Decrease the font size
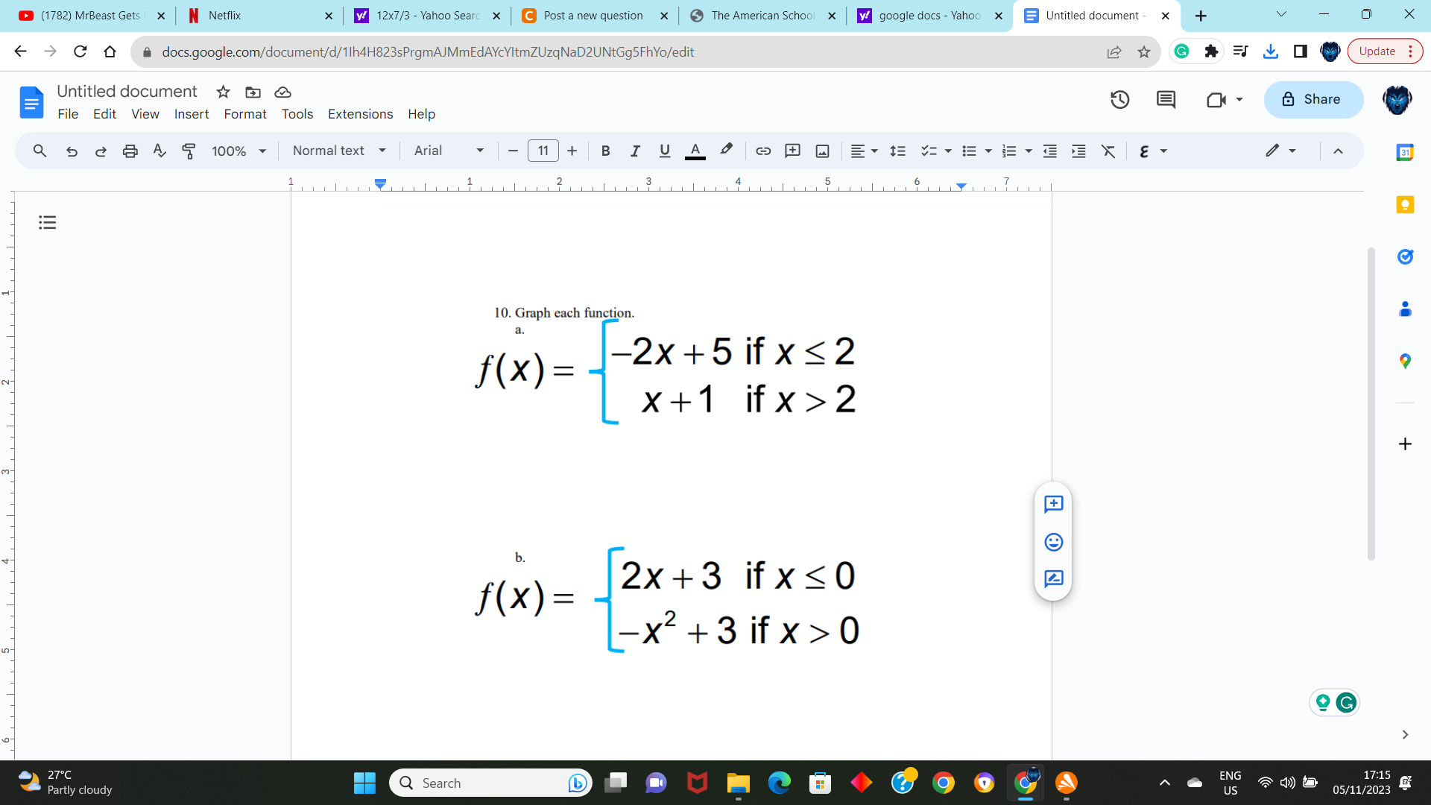Image resolution: width=1431 pixels, height=805 pixels. pyautogui.click(x=513, y=151)
